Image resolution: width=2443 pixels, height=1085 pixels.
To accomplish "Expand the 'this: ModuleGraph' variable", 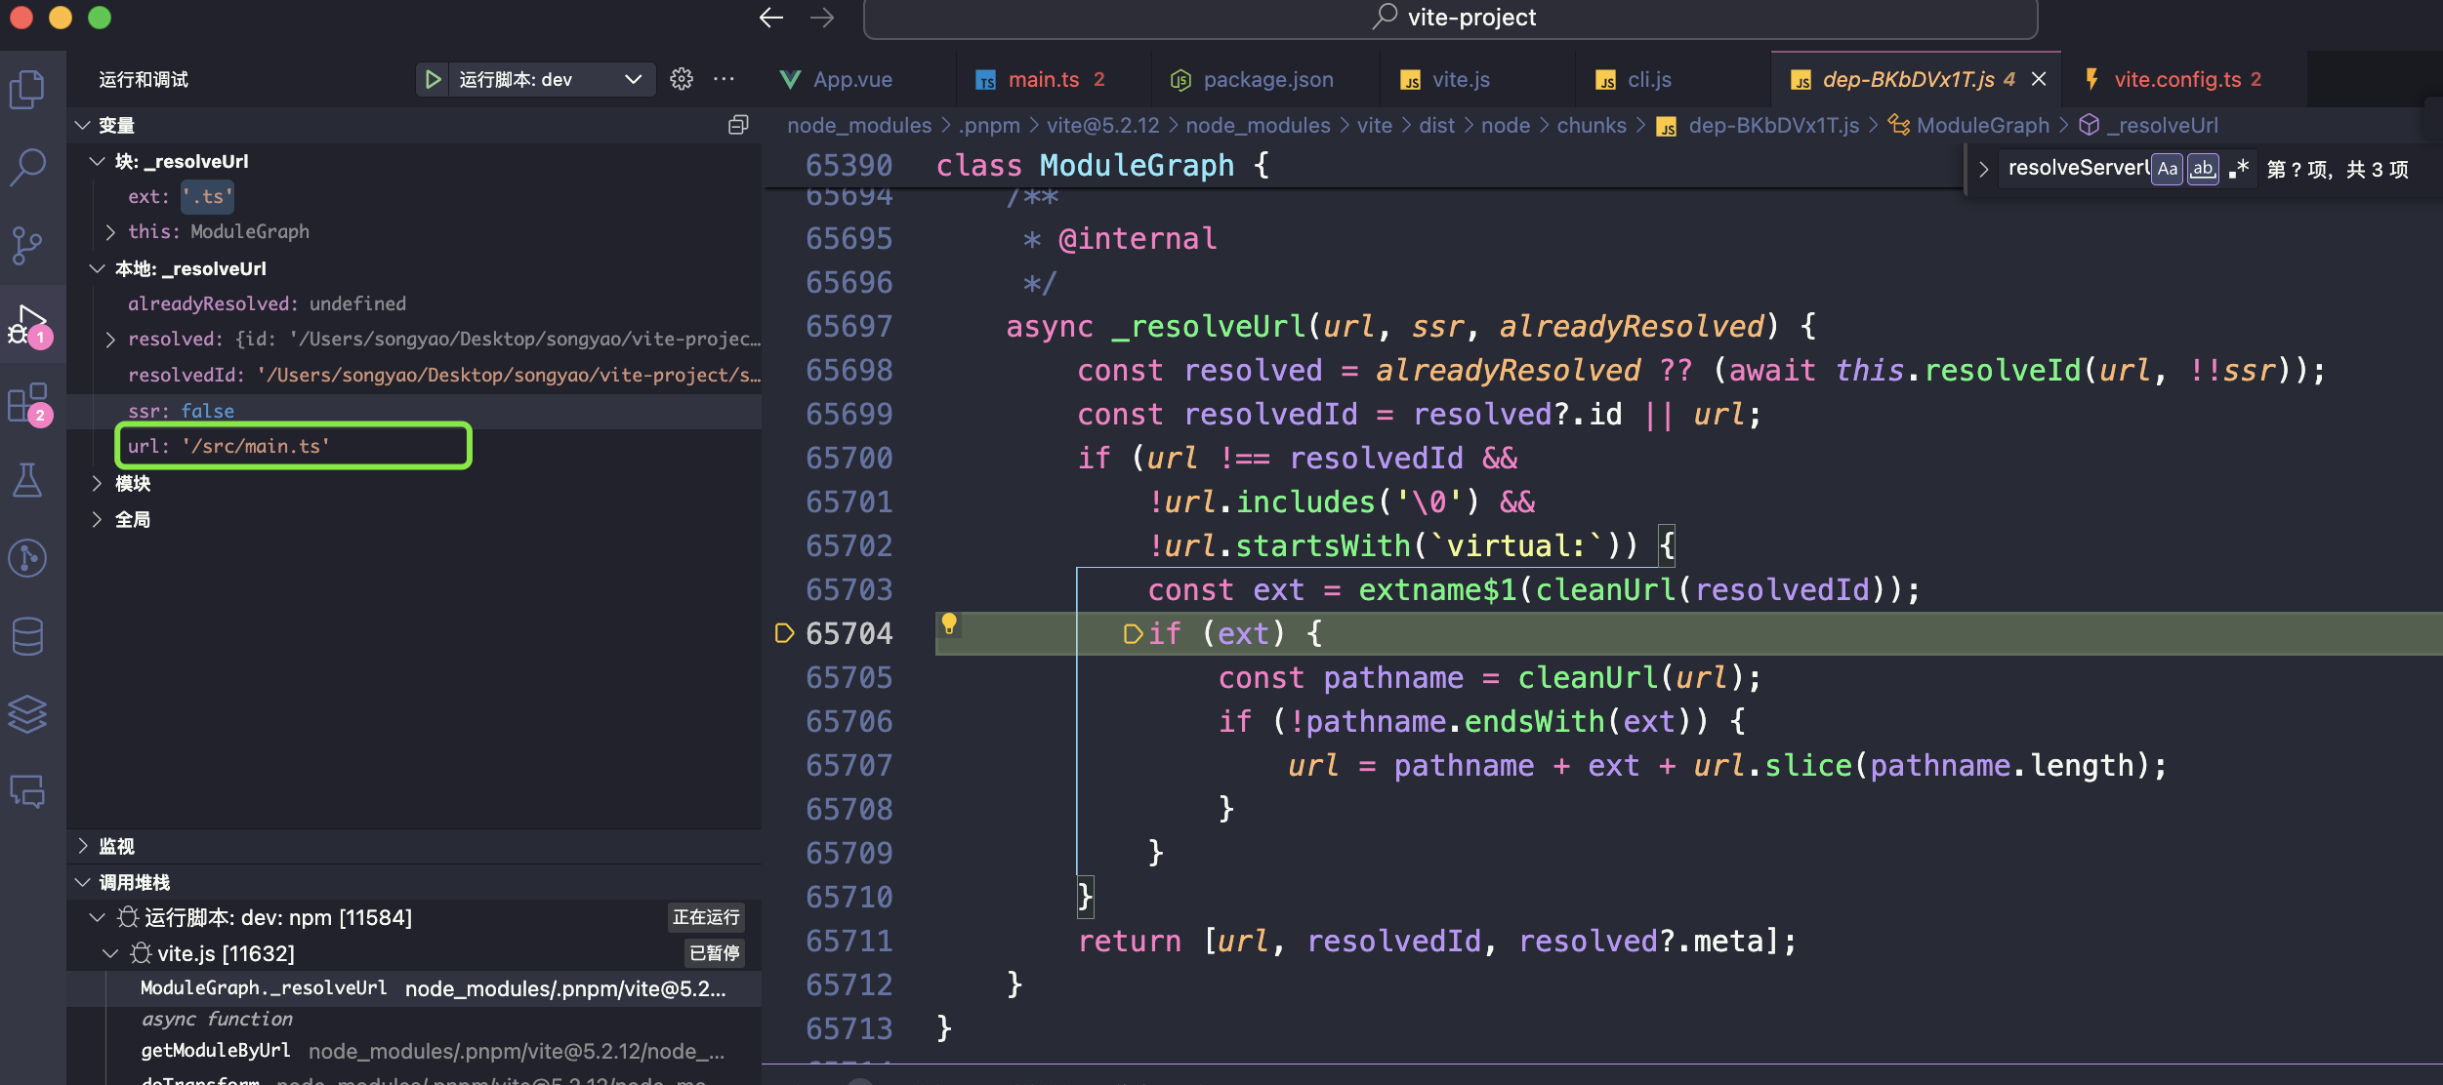I will [x=110, y=232].
